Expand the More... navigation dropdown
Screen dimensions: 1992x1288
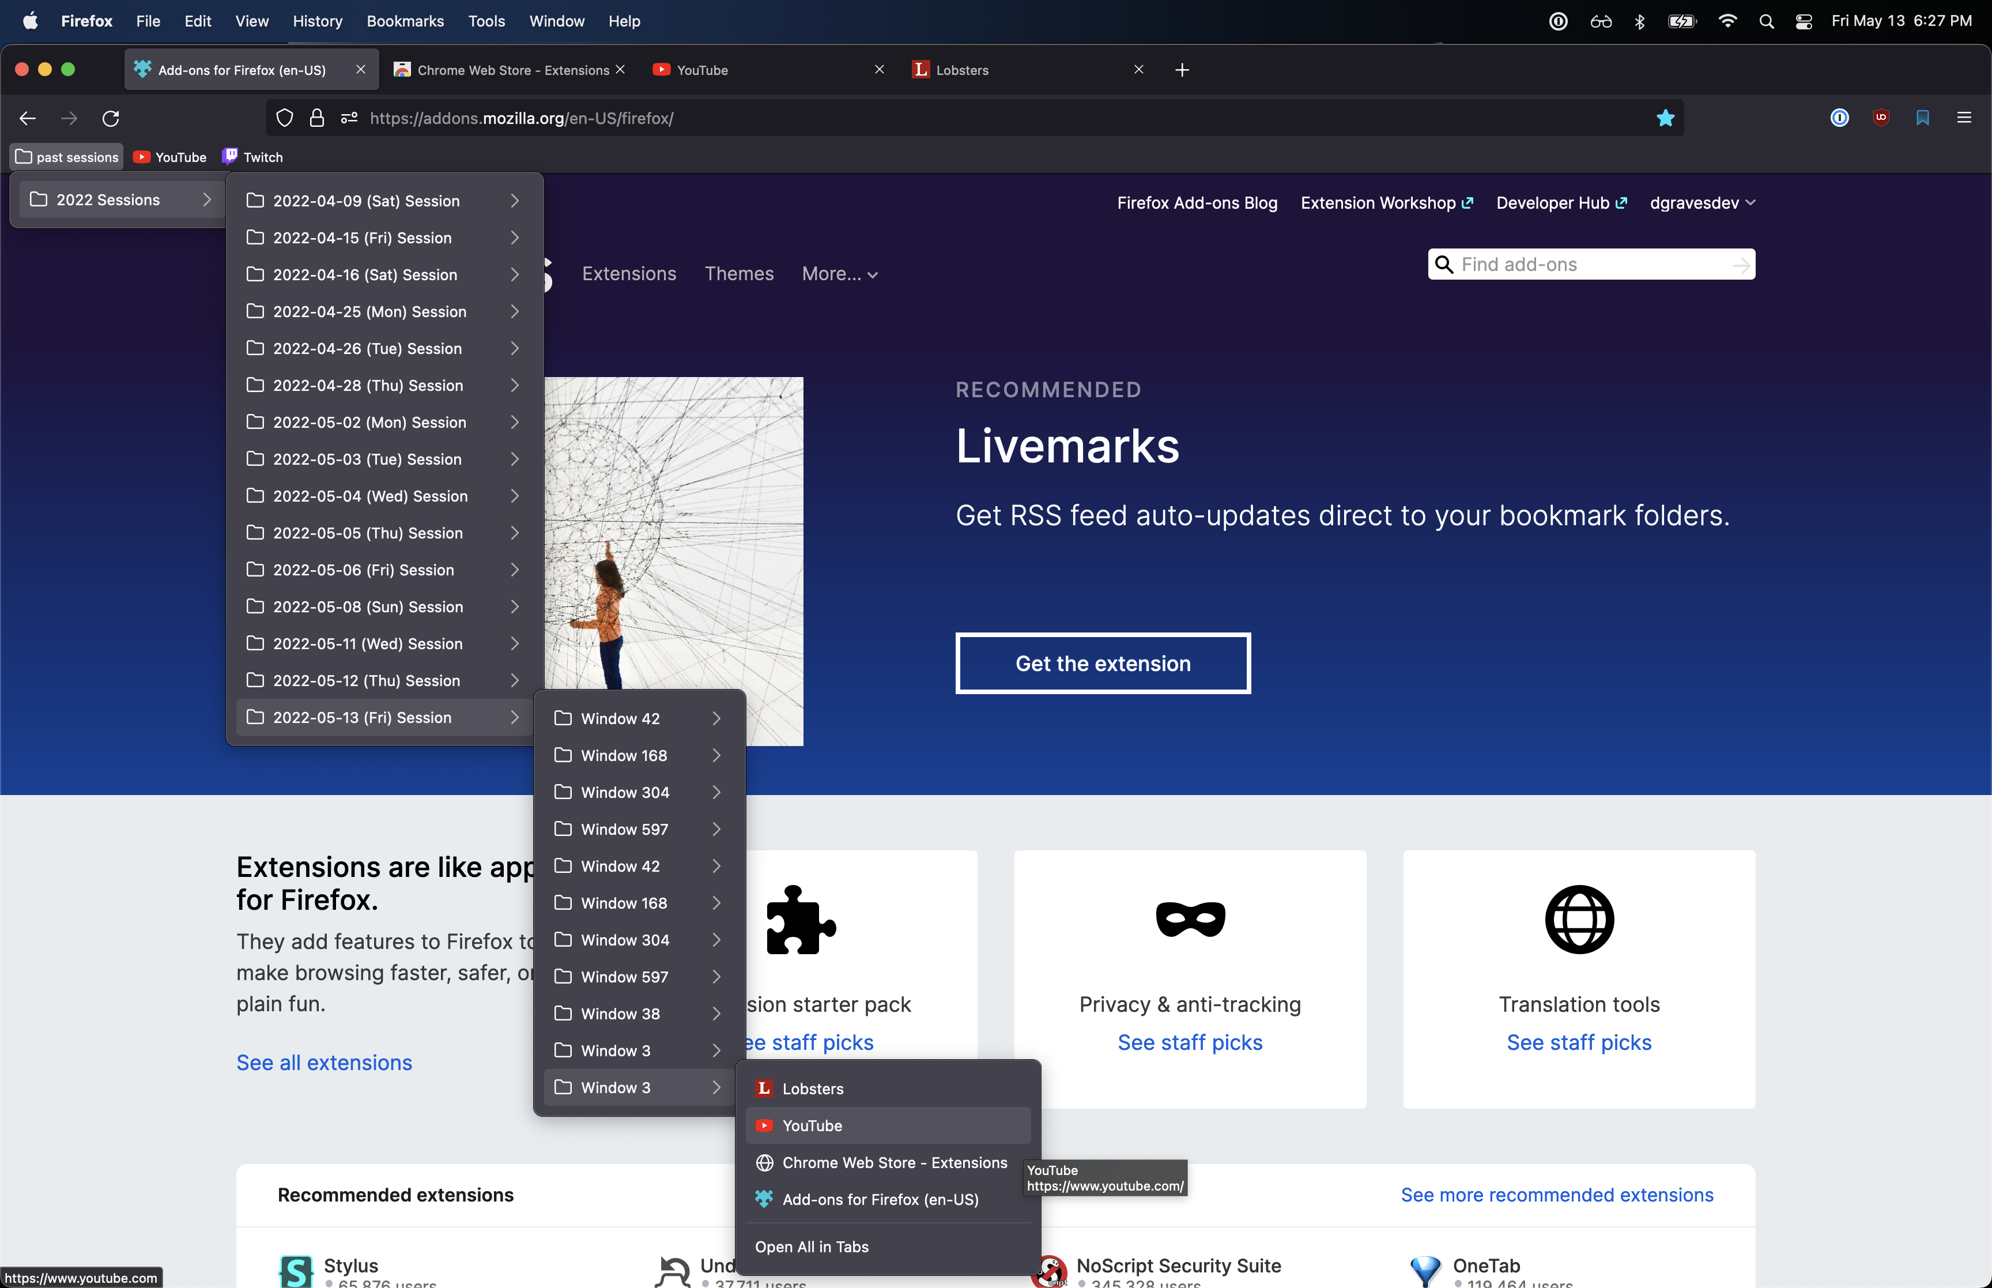point(839,274)
